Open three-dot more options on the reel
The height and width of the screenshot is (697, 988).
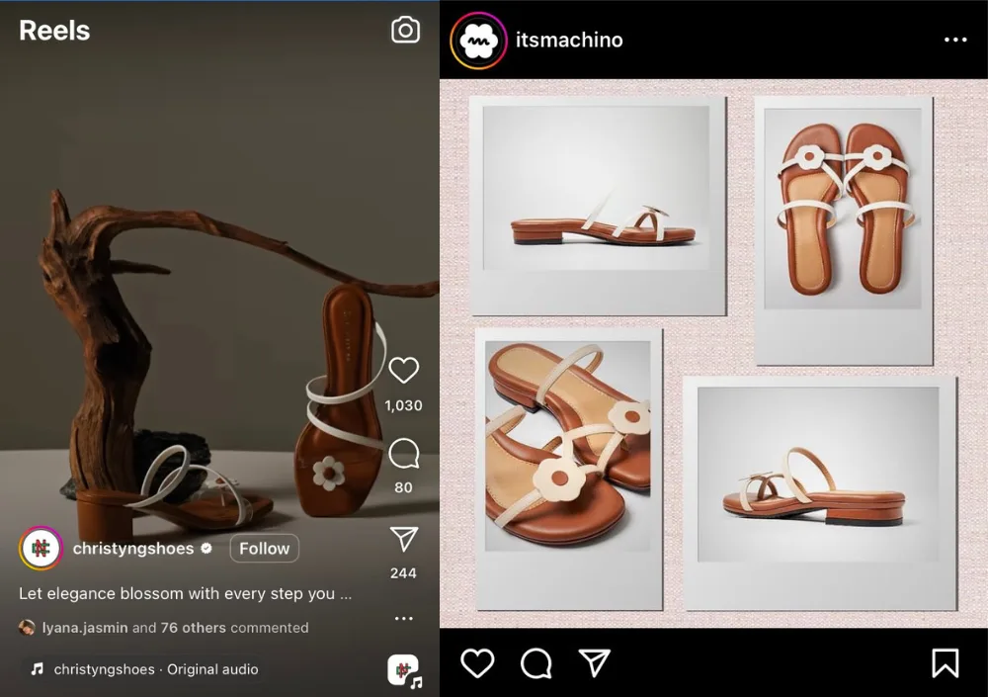pyautogui.click(x=403, y=619)
